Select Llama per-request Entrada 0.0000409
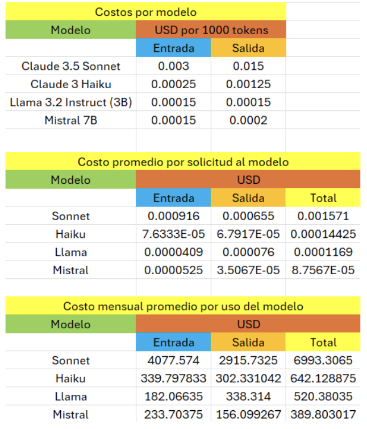Viewport: 367px width, 429px height. [x=173, y=252]
